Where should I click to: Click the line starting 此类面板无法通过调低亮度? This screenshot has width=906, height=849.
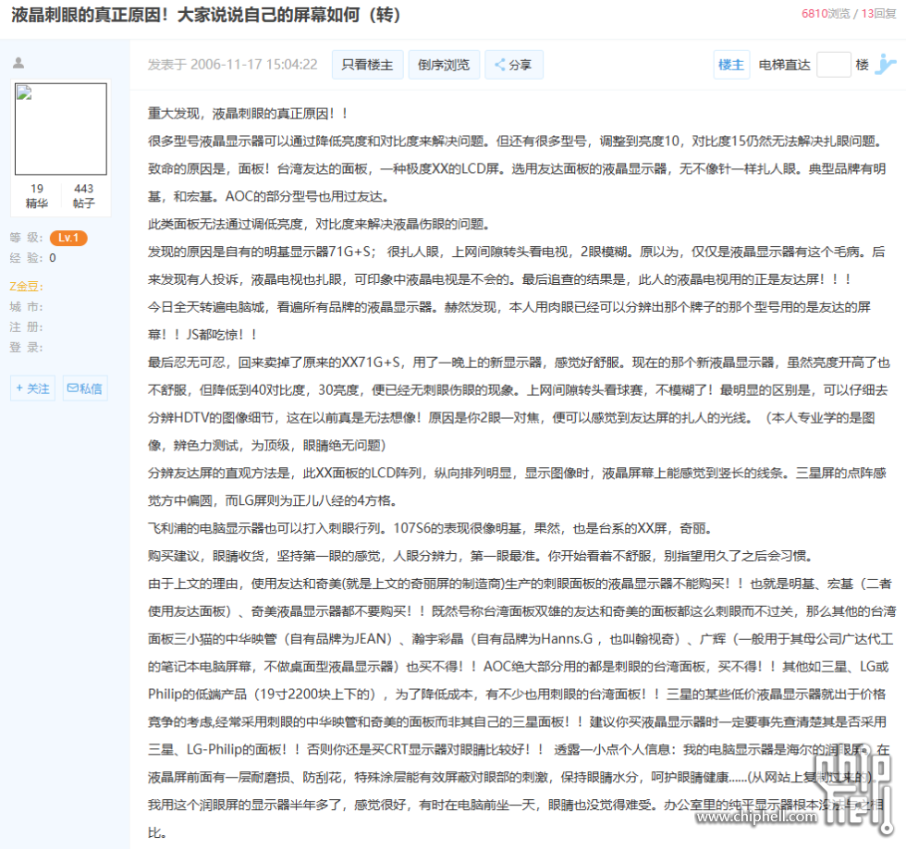click(319, 224)
